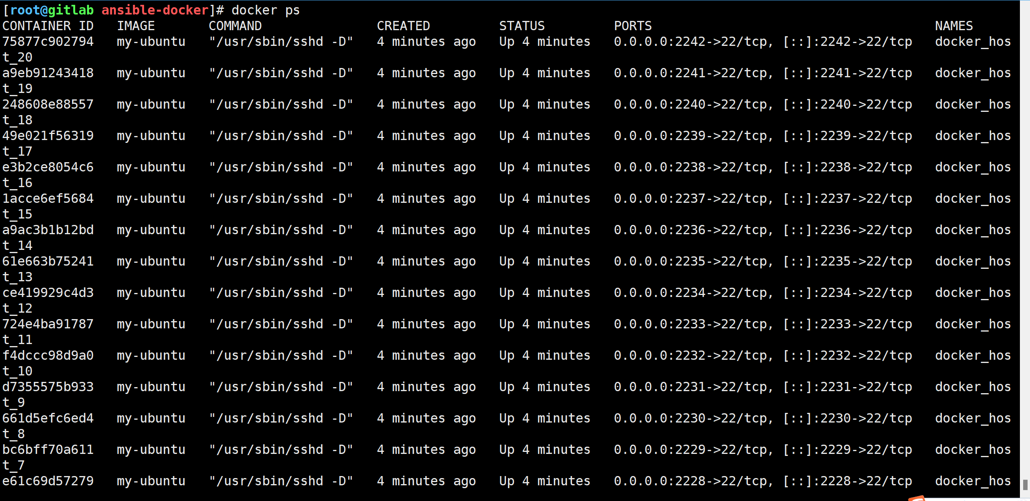Click the STATUS column header
Screen dimensions: 1030x501
click(522, 26)
